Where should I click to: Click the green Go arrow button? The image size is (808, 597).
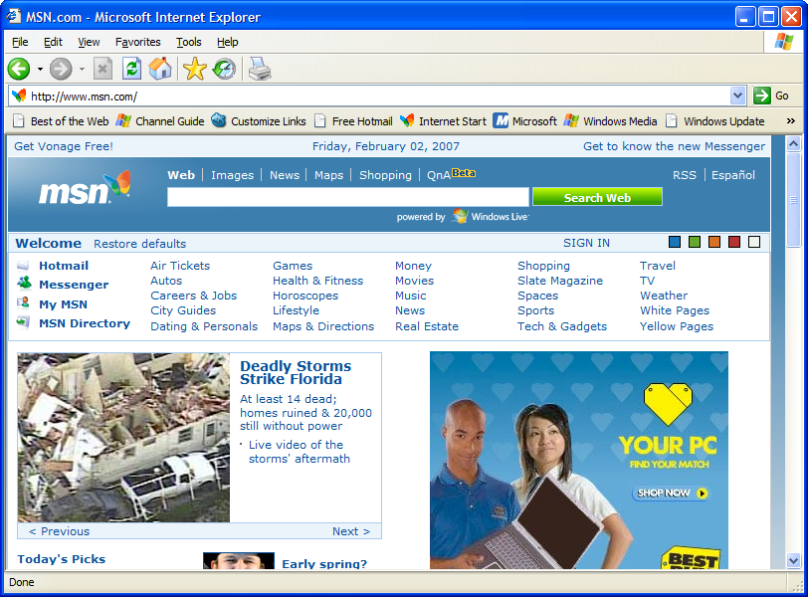(x=761, y=96)
